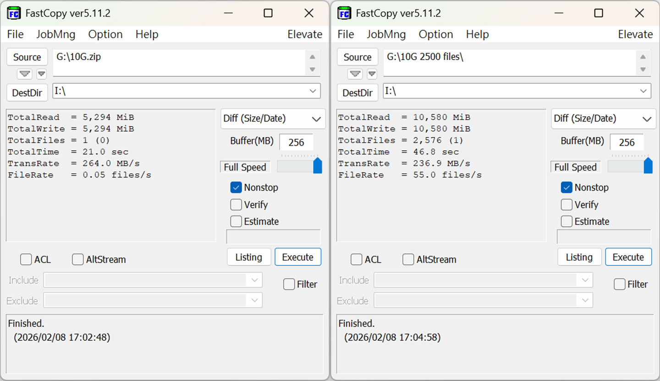
Task: Enable the Verify checkbox in left window
Action: [x=236, y=204]
